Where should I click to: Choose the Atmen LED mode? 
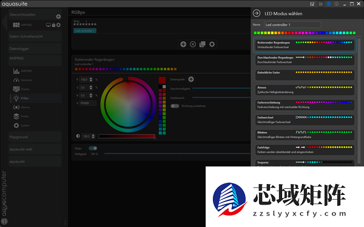[x=305, y=90]
